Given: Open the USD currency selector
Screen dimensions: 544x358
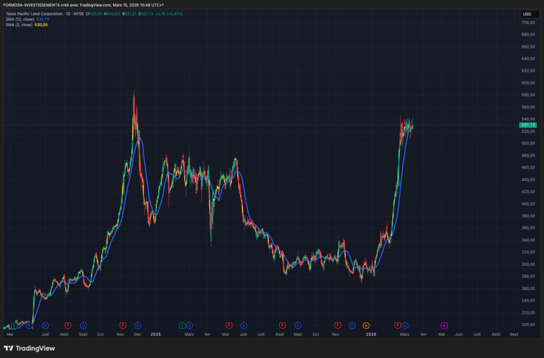Looking at the screenshot, I should (527, 14).
